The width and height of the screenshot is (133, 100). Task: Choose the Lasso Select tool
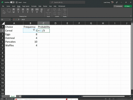(x=9, y=11)
